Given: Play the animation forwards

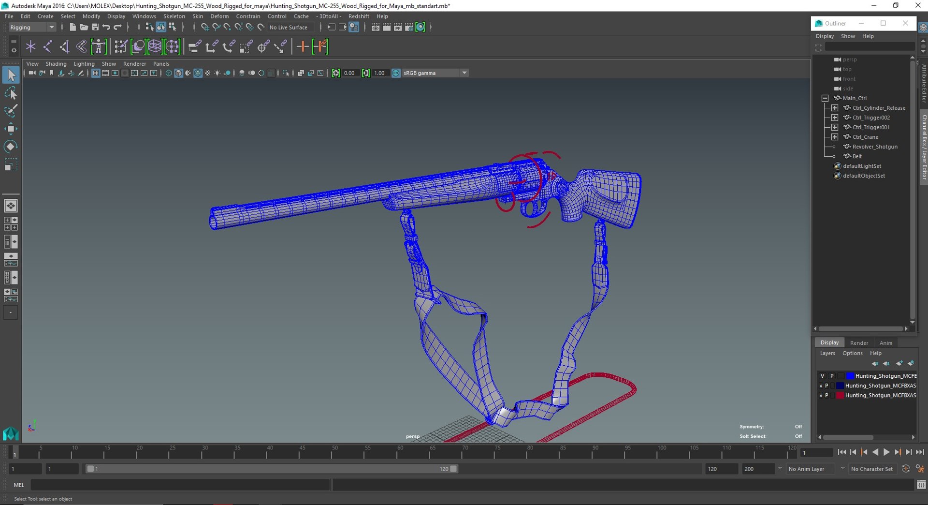Looking at the screenshot, I should [x=886, y=452].
